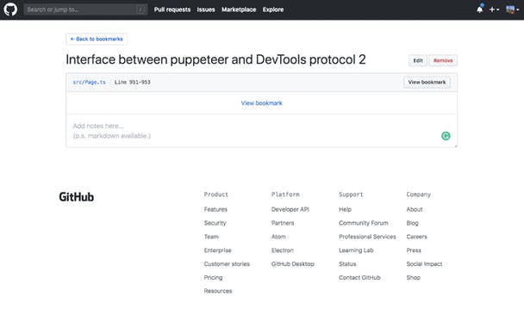This screenshot has width=524, height=327.
Task: Open the GitHub Desktop footer link
Action: (x=293, y=264)
